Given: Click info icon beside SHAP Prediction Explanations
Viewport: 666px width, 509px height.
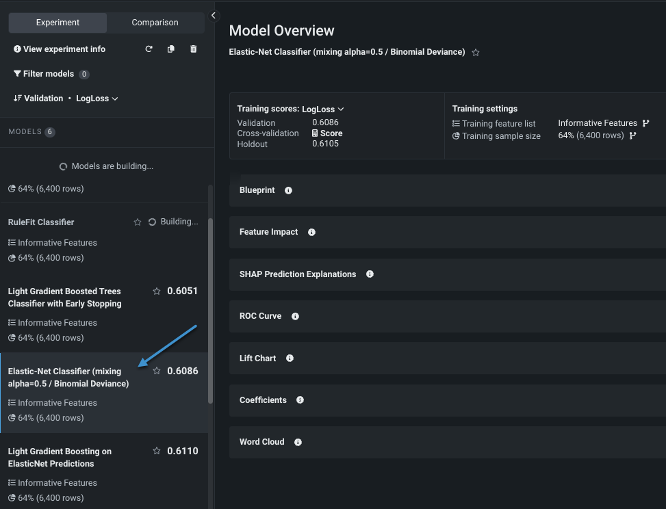Looking at the screenshot, I should point(370,274).
